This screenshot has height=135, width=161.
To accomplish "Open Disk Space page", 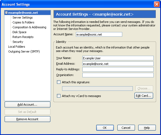I will [20, 32].
